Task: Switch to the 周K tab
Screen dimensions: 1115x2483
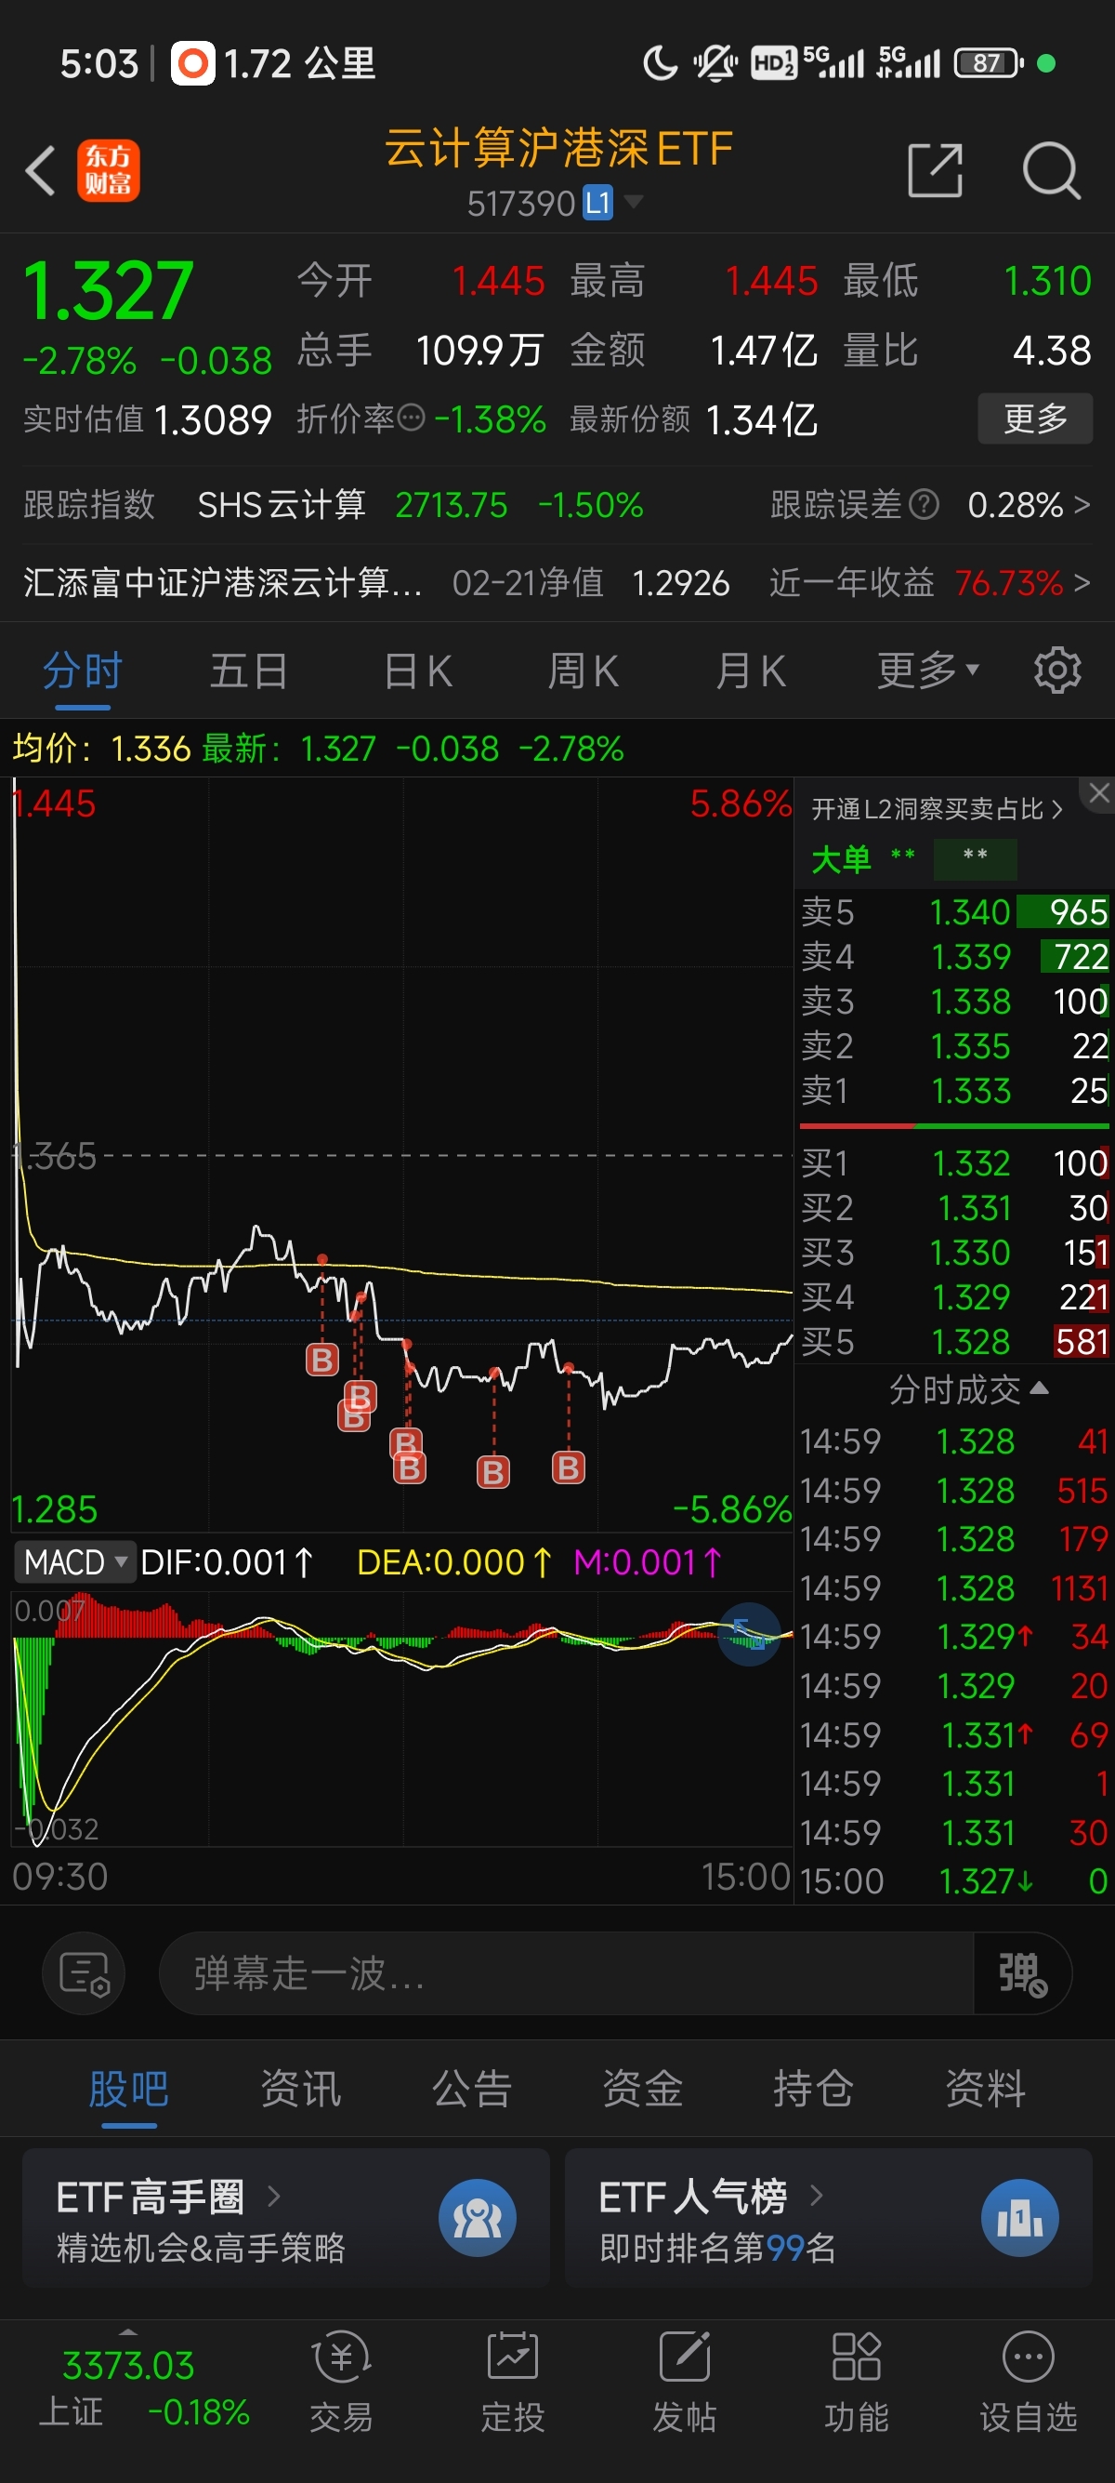Action: tap(584, 670)
